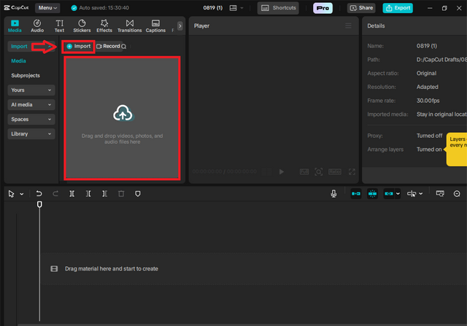This screenshot has width=467, height=326.
Task: Click the cloud upload drop area
Action: pyautogui.click(x=123, y=118)
